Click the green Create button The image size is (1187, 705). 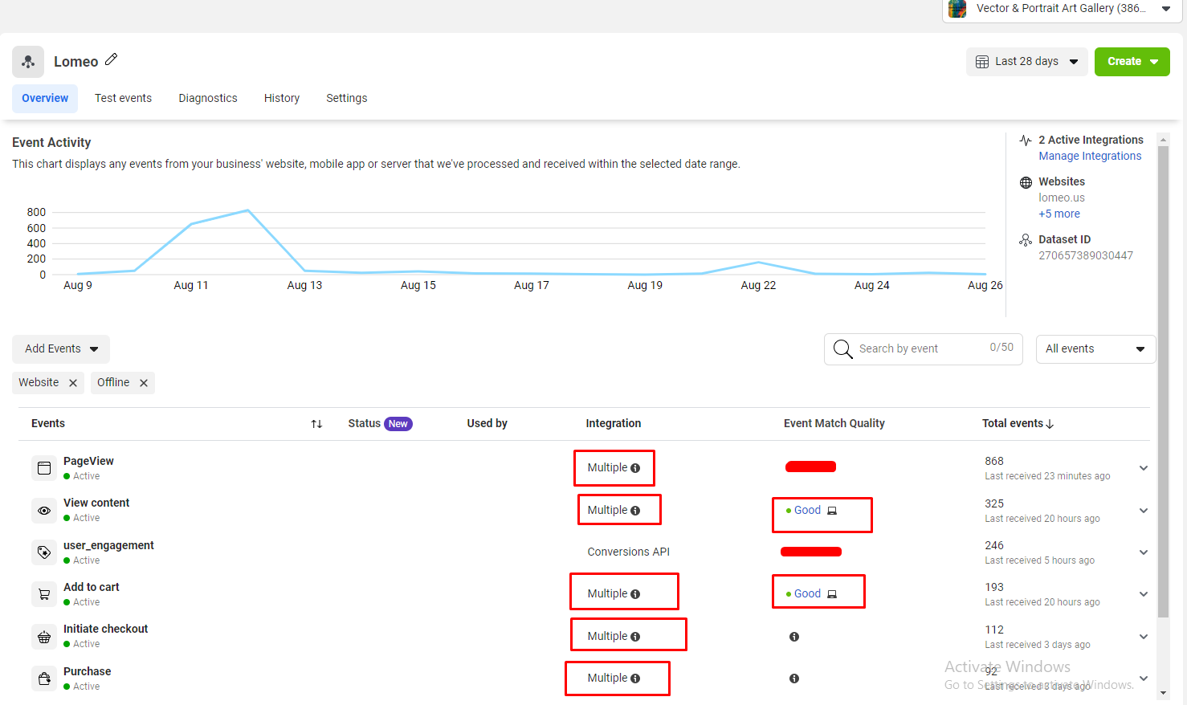coord(1132,62)
